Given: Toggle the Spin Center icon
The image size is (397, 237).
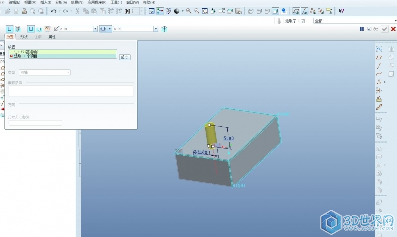Looking at the screenshot, I should point(160,11).
